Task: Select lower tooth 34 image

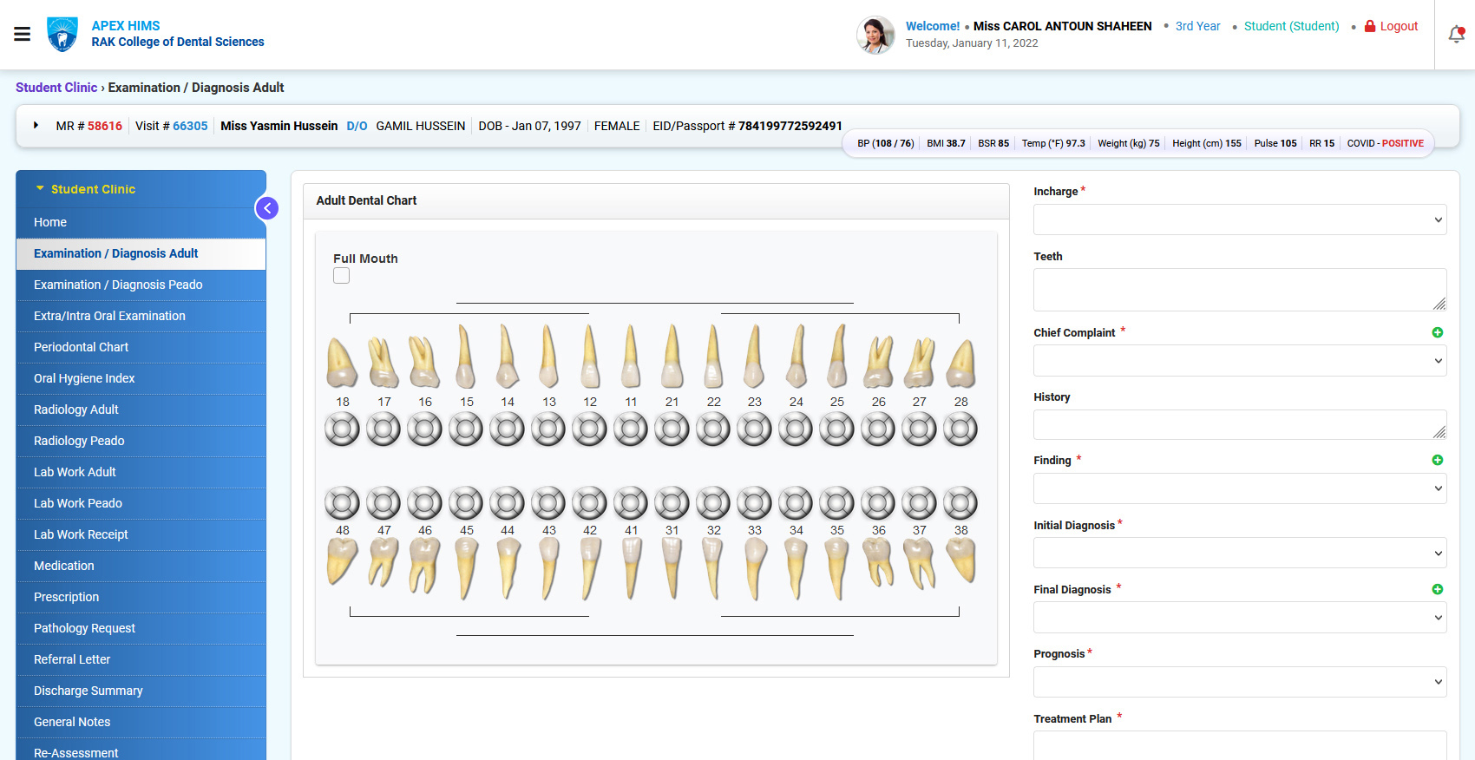Action: click(x=796, y=569)
